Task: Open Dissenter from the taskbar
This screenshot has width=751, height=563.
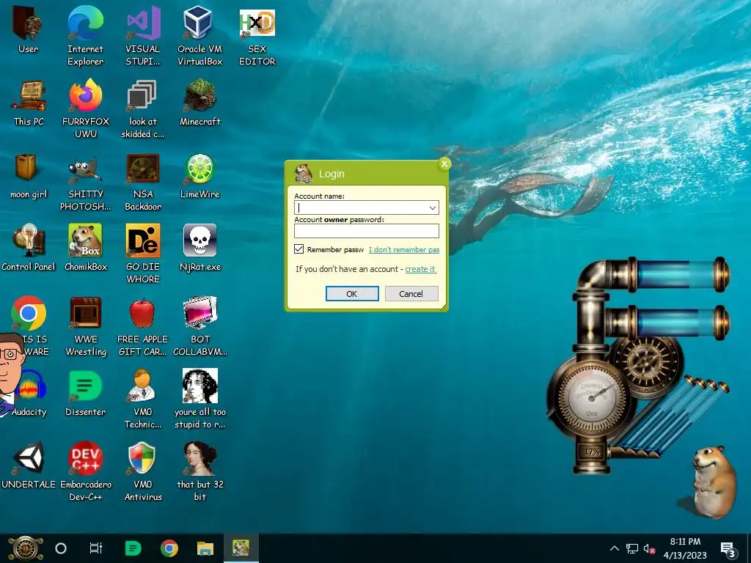Action: 133,548
